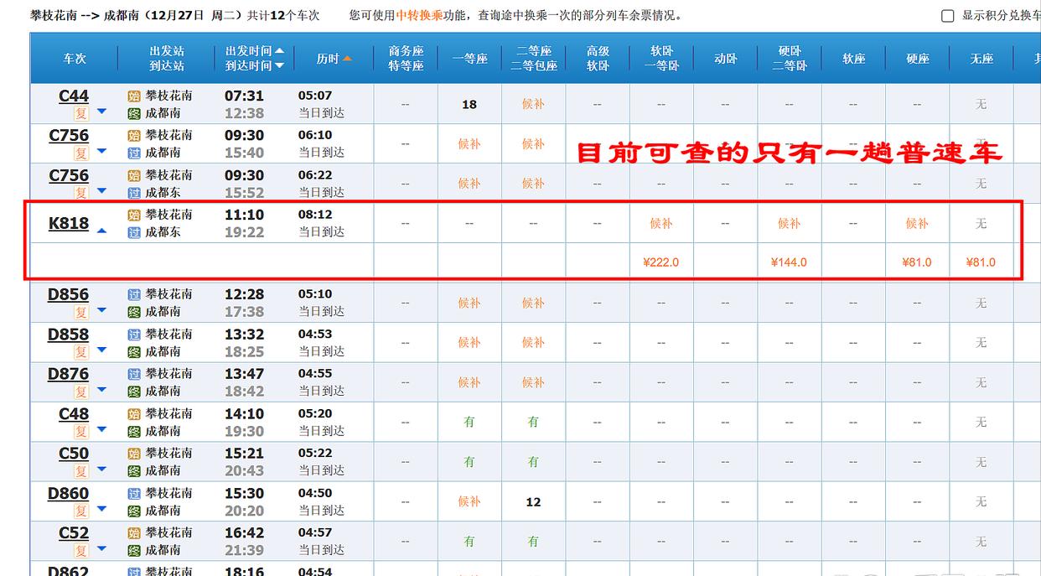
Task: Click the 始 origin station icon beside C44
Action: 134,96
